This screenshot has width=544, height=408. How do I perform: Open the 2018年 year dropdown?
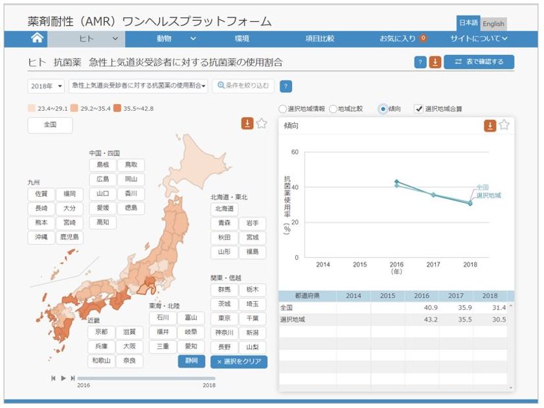[46, 86]
